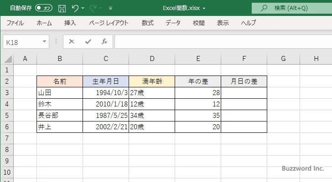Open the Undo history dropdown arrow
This screenshot has width=332, height=182.
83,8
